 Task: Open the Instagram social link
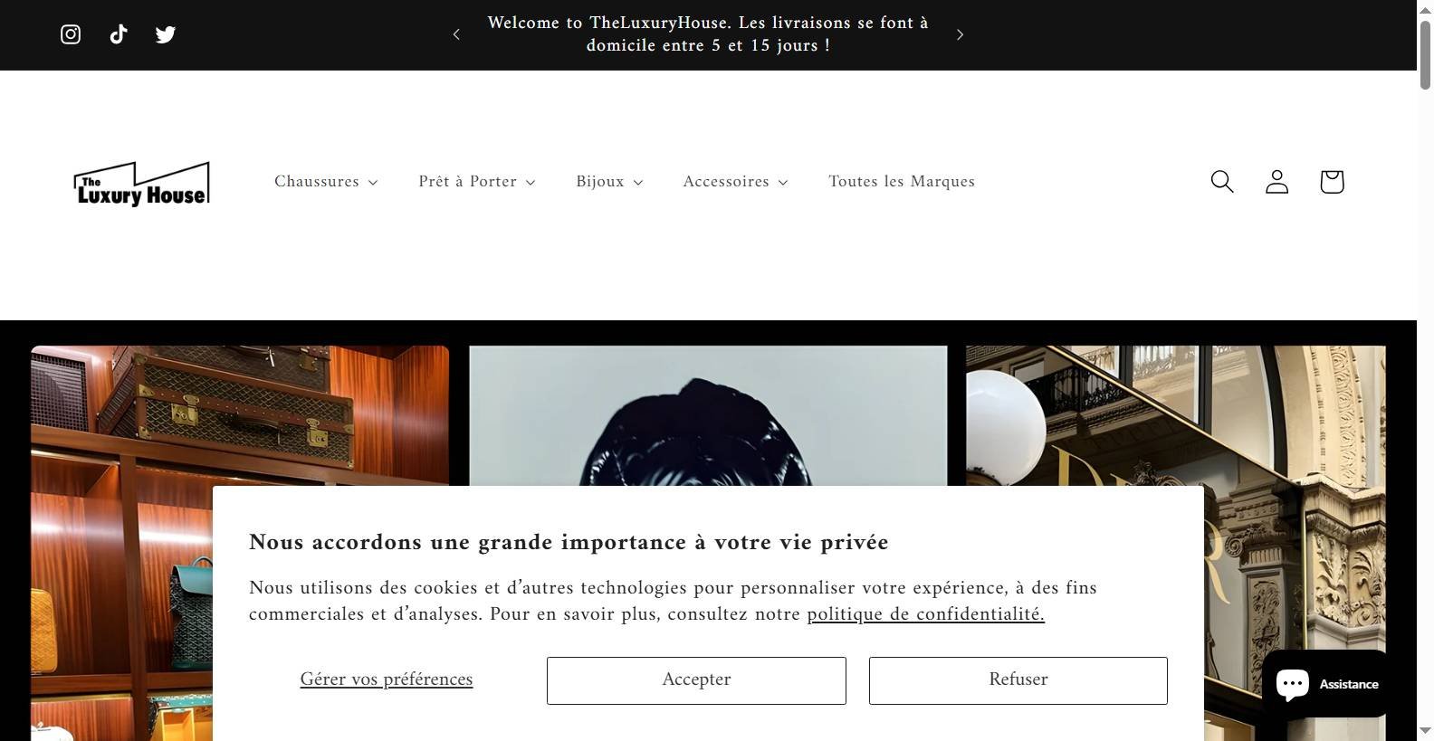pos(71,34)
